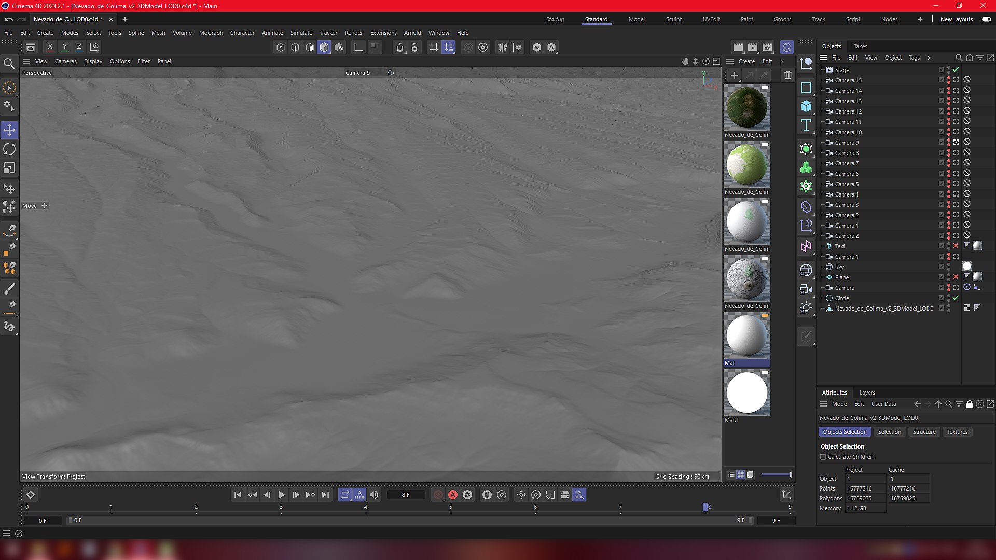Toggle Stage object enable checkmark

(956, 70)
